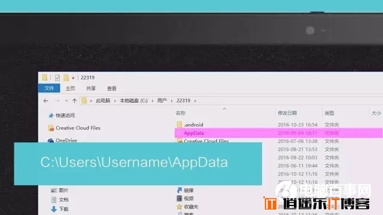This screenshot has width=383, height=215.
Task: Click the 名称 column header
Action: pos(181,113)
